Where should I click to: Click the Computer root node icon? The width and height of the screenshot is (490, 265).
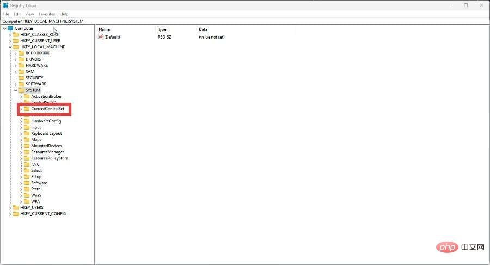click(11, 28)
